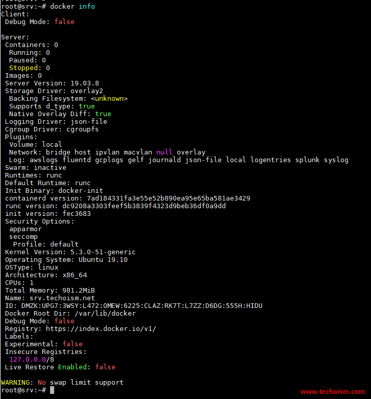Click 'Storage Driver: overlay2' line
The image size is (371, 399).
coord(54,91)
